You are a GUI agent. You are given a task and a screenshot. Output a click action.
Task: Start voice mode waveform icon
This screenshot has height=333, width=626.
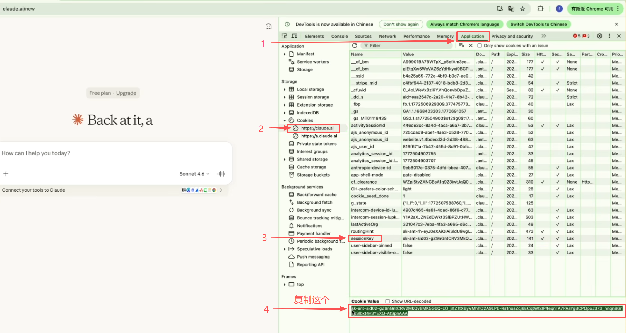pos(221,174)
